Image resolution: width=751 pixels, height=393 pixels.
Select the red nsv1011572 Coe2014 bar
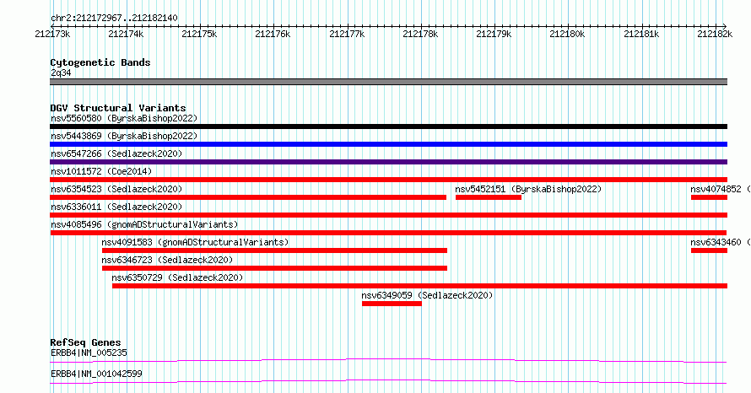[x=388, y=180]
